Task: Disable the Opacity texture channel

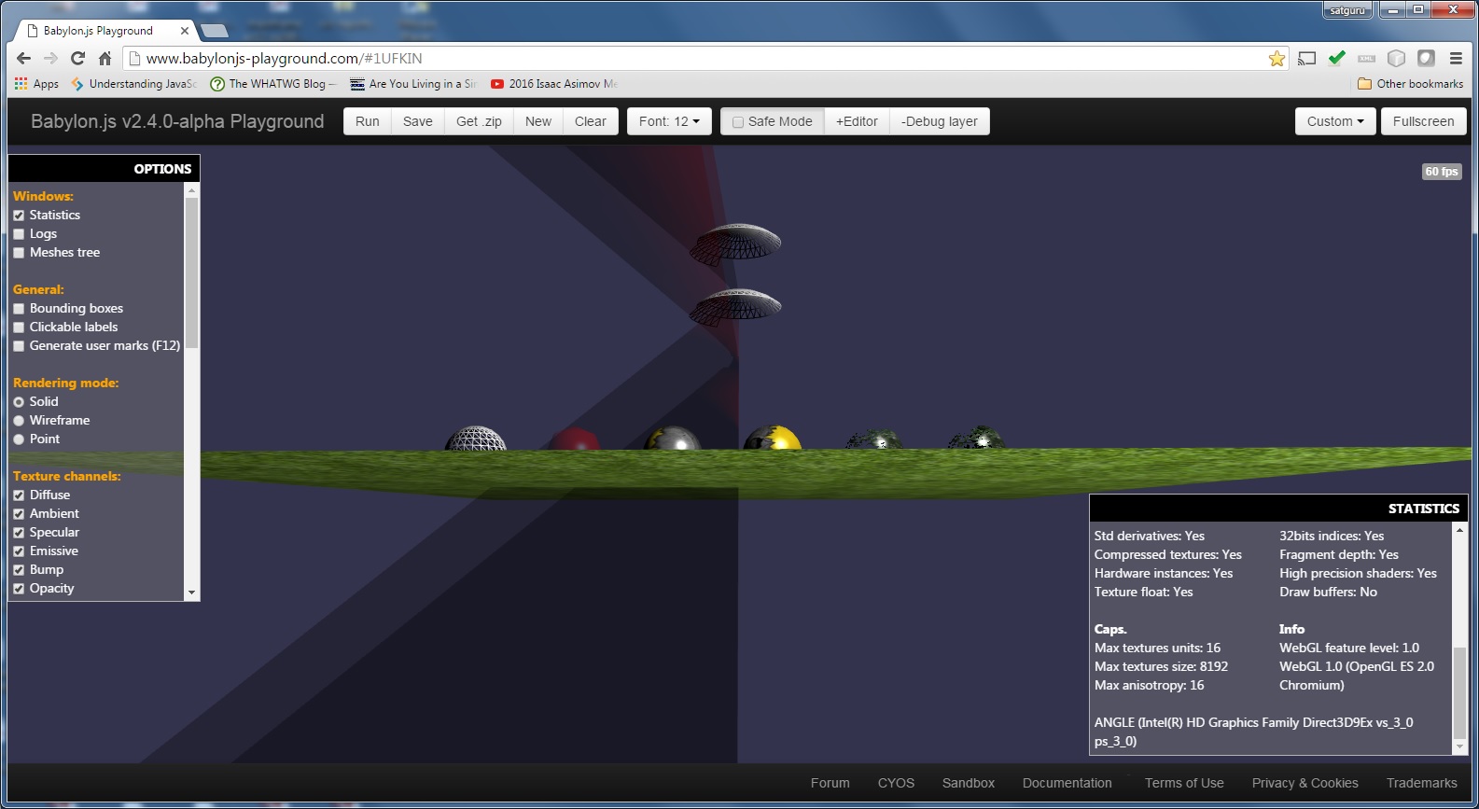Action: 19,589
